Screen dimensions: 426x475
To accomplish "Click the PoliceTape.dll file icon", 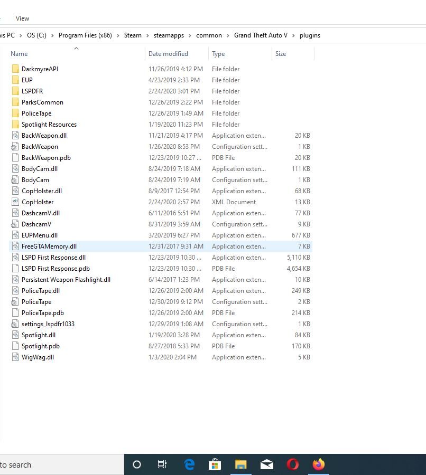I will pos(15,291).
